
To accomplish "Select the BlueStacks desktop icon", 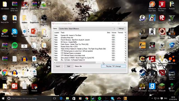I will click(x=5, y=33).
